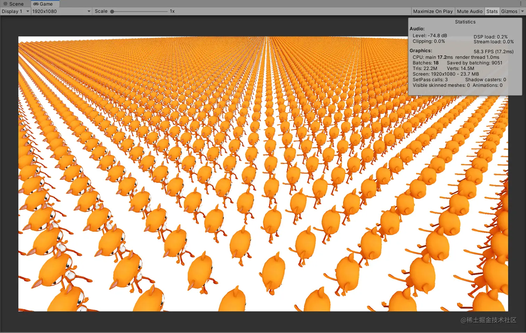This screenshot has width=526, height=333.
Task: Toggle the Gizmos button
Action: tap(509, 11)
